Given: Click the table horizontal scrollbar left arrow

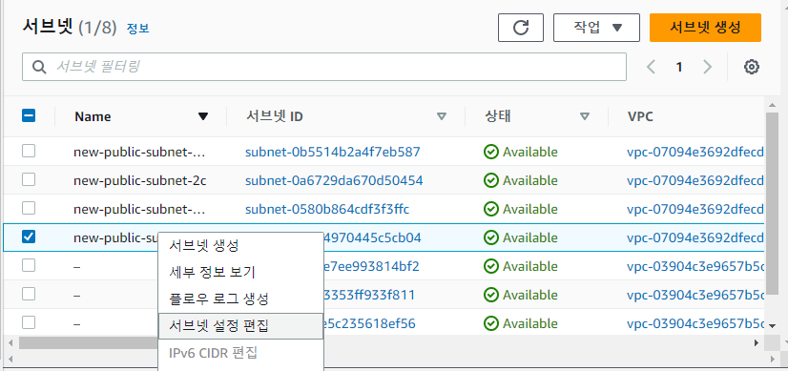Looking at the screenshot, I should coord(11,342).
